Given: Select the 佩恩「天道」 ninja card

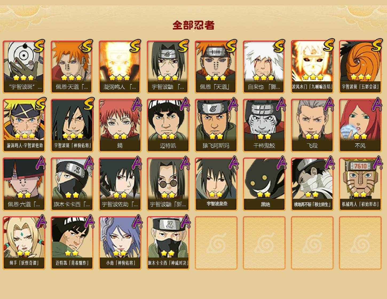Looking at the screenshot, I should click(x=216, y=67).
